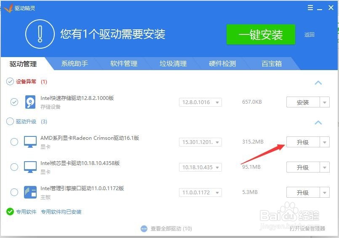Minimize the 驱动精灵 window

(320, 9)
